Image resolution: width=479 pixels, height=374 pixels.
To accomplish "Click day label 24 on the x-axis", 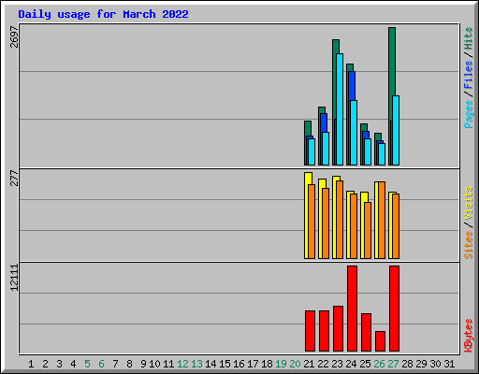I will (351, 364).
